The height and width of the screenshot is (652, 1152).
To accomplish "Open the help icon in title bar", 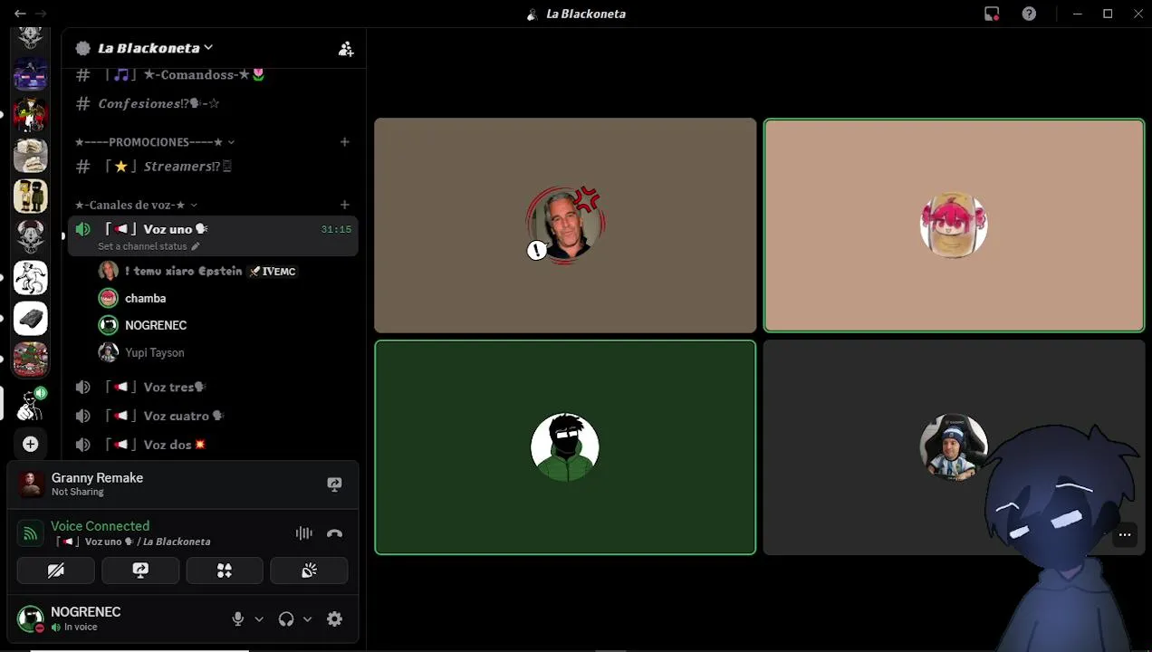I will click(1029, 14).
